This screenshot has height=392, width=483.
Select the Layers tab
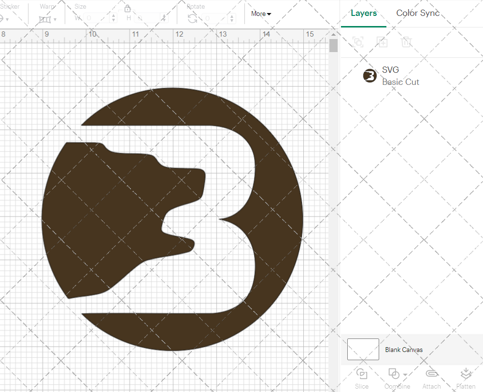364,13
